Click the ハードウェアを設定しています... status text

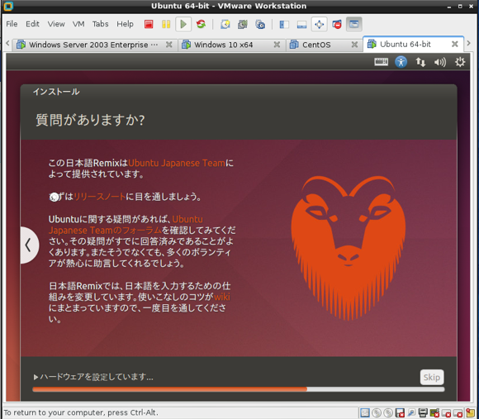[97, 377]
